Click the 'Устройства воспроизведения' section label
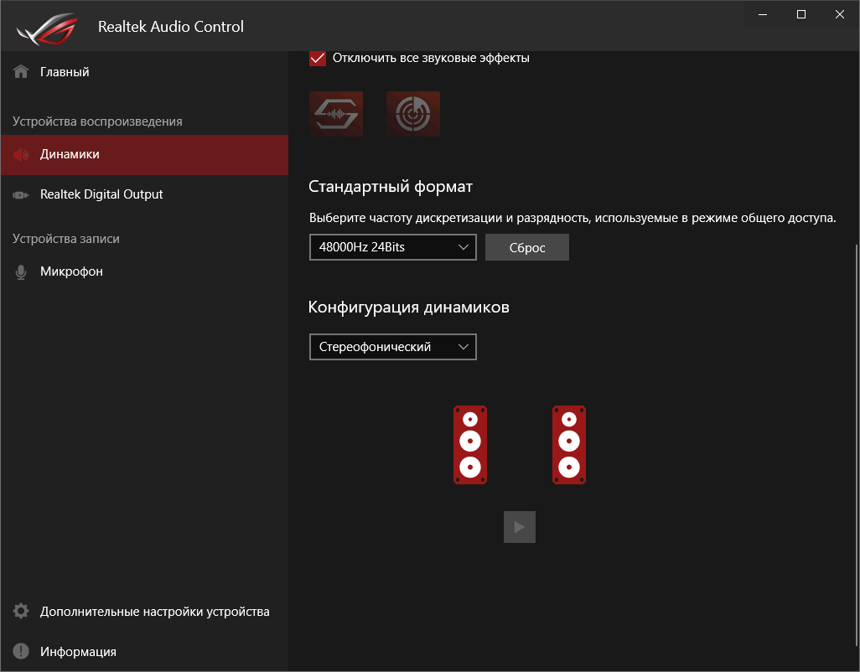 coord(97,121)
